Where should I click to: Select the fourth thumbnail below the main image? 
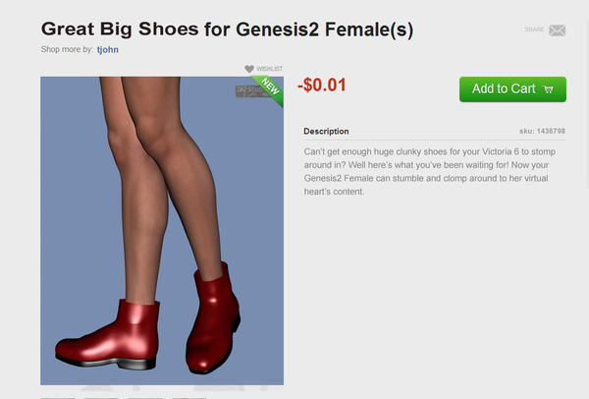188,398
